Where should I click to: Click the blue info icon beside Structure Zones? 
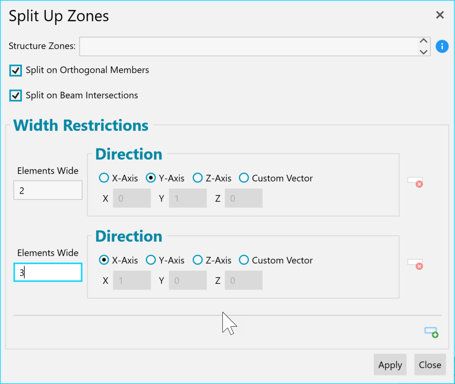pyautogui.click(x=442, y=46)
